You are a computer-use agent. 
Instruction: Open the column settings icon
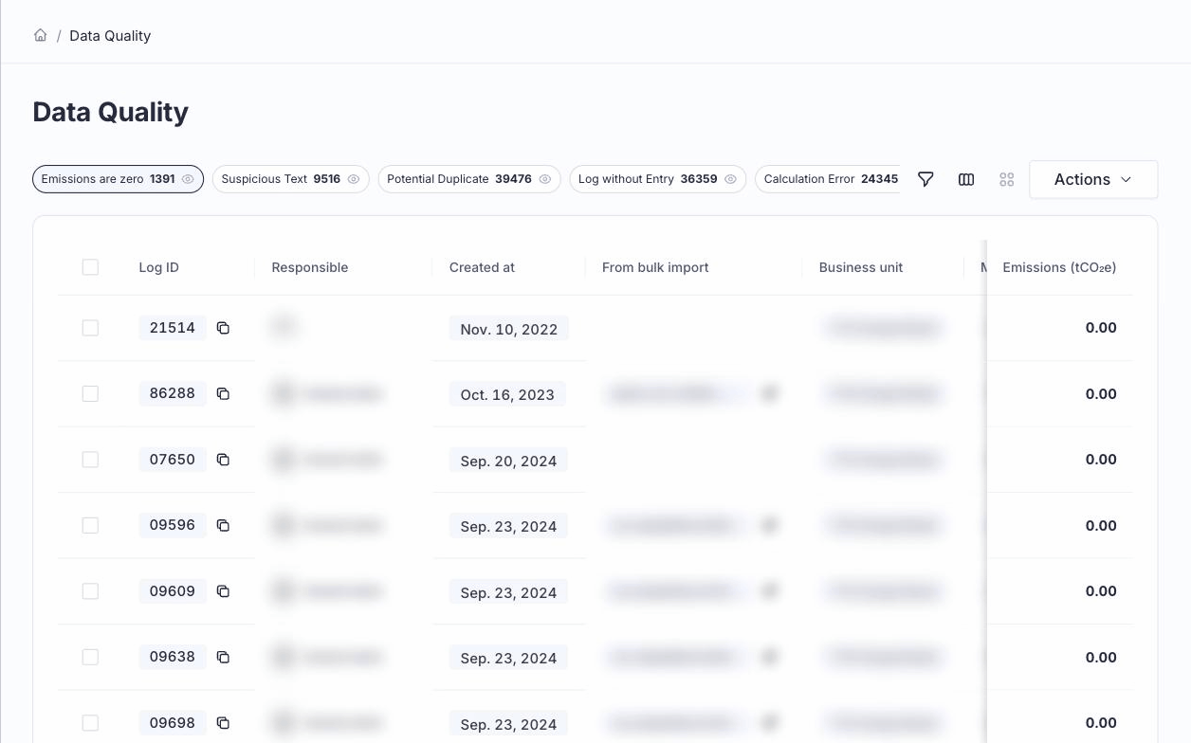point(966,179)
